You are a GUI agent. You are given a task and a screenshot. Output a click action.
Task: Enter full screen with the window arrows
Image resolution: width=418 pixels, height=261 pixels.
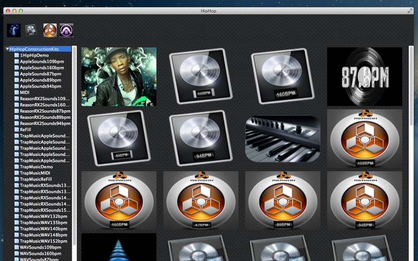pyautogui.click(x=410, y=11)
